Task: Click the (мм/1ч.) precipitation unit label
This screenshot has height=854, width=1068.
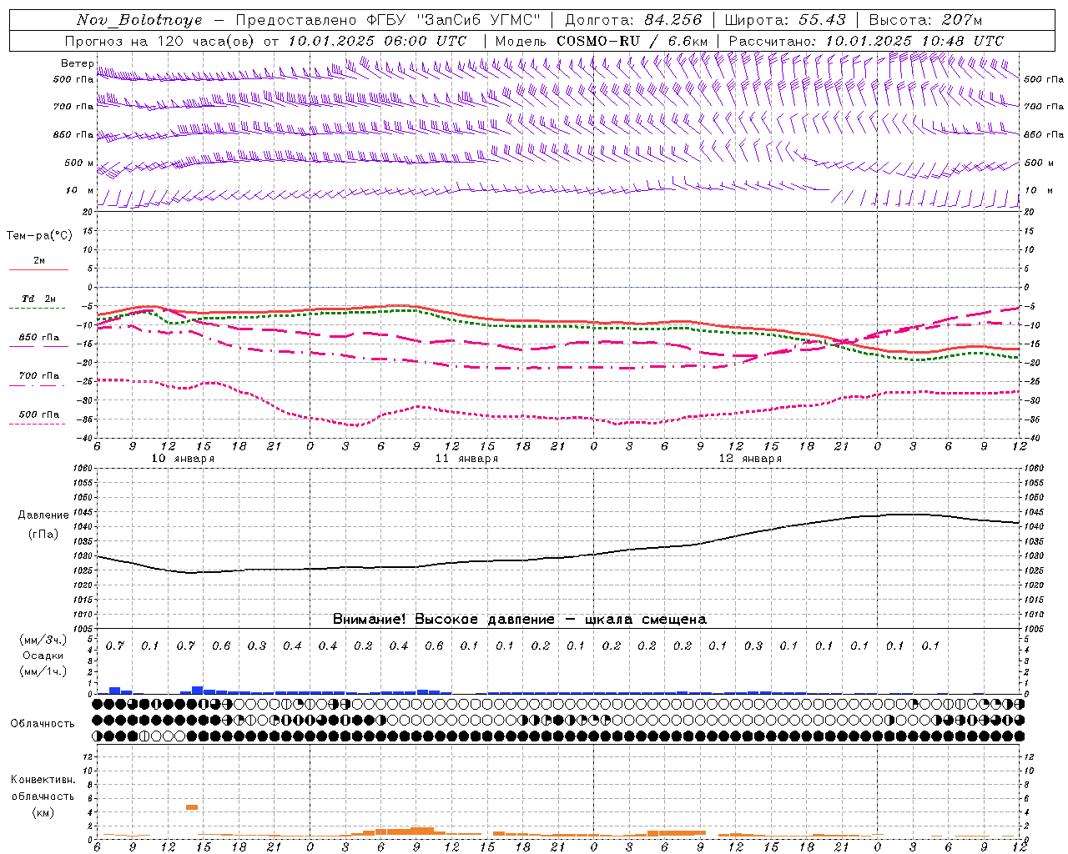Action: tap(43, 671)
